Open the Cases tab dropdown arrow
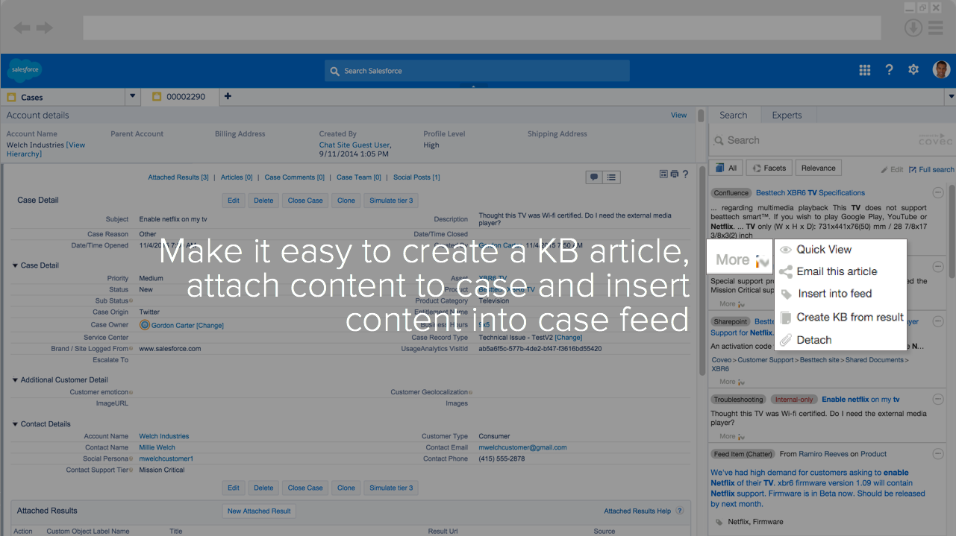 coord(132,96)
